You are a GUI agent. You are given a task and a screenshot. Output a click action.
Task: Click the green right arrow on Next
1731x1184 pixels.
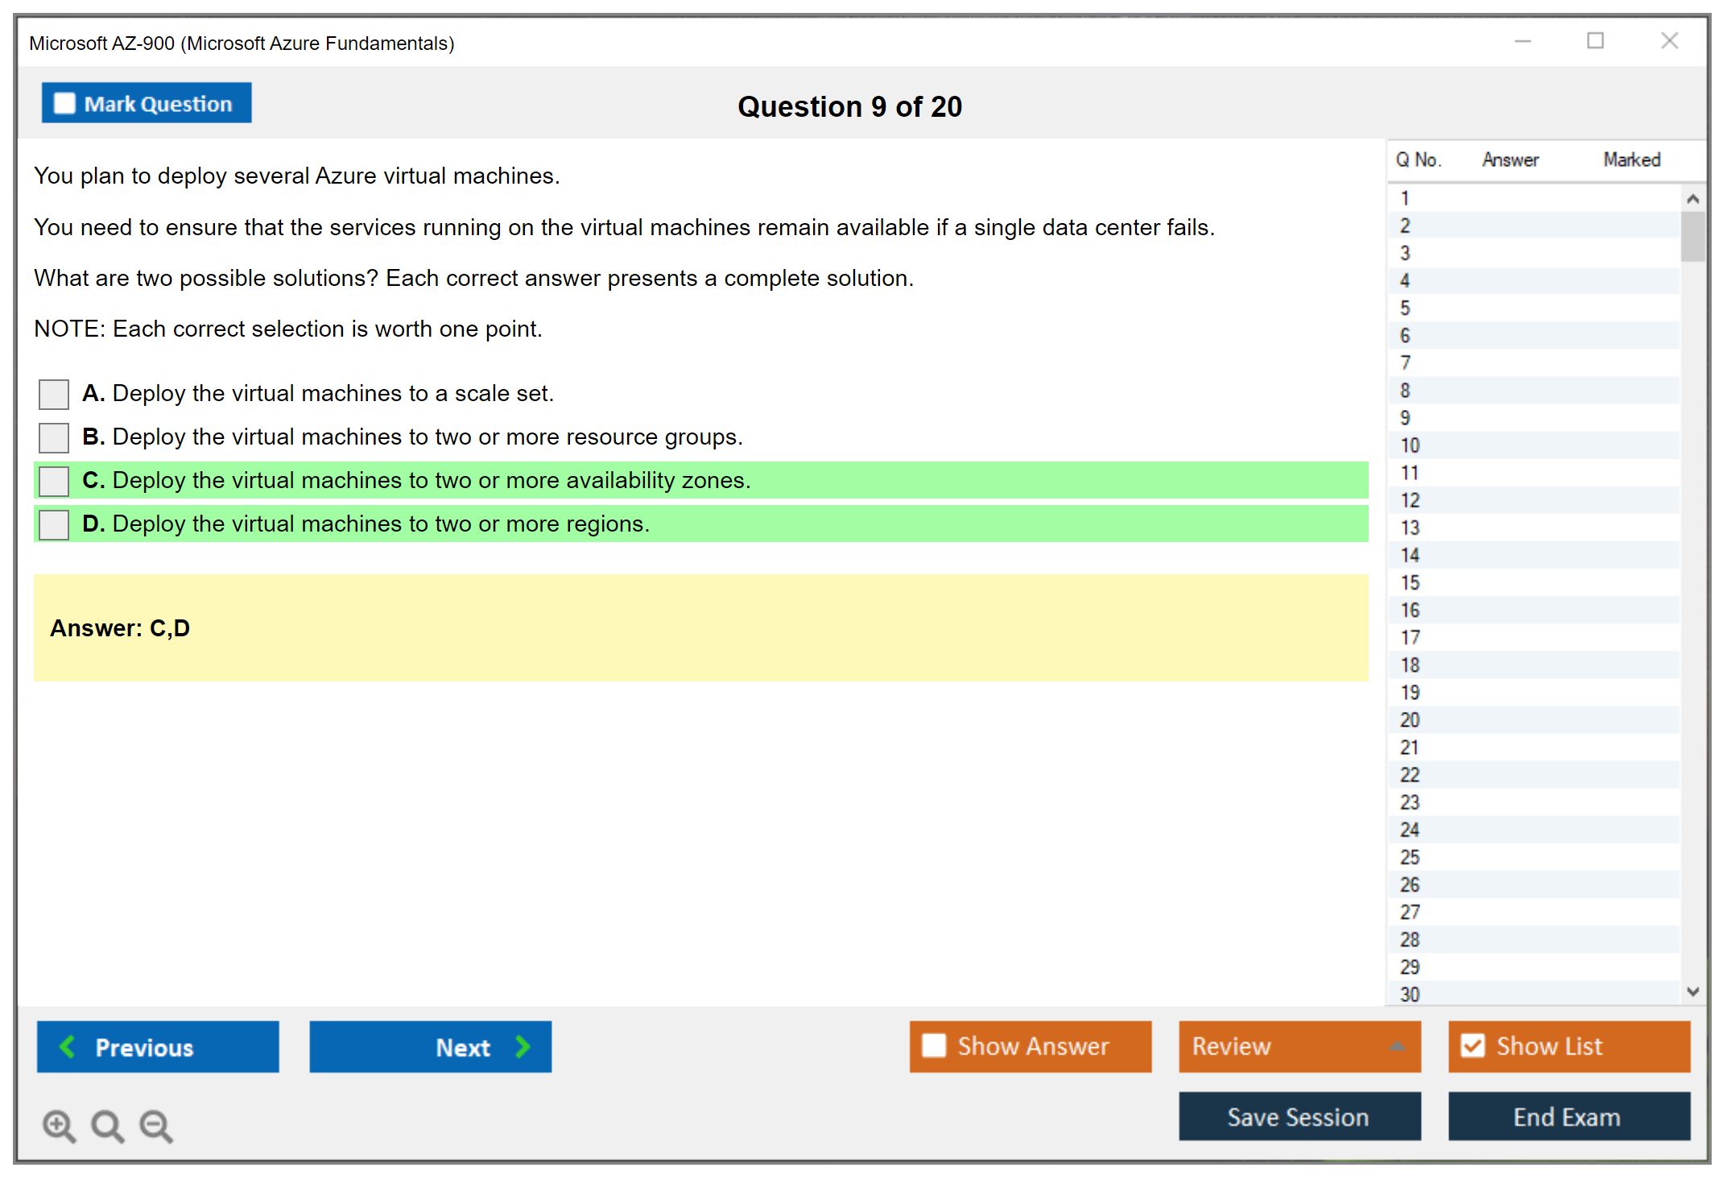(x=523, y=1046)
